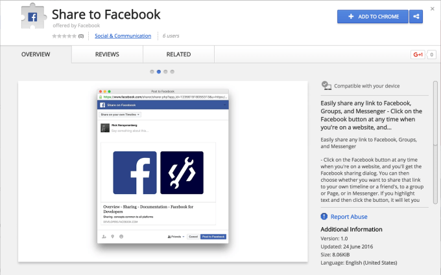Click the description panel scrollbar
This screenshot has width=441, height=275.
point(435,142)
